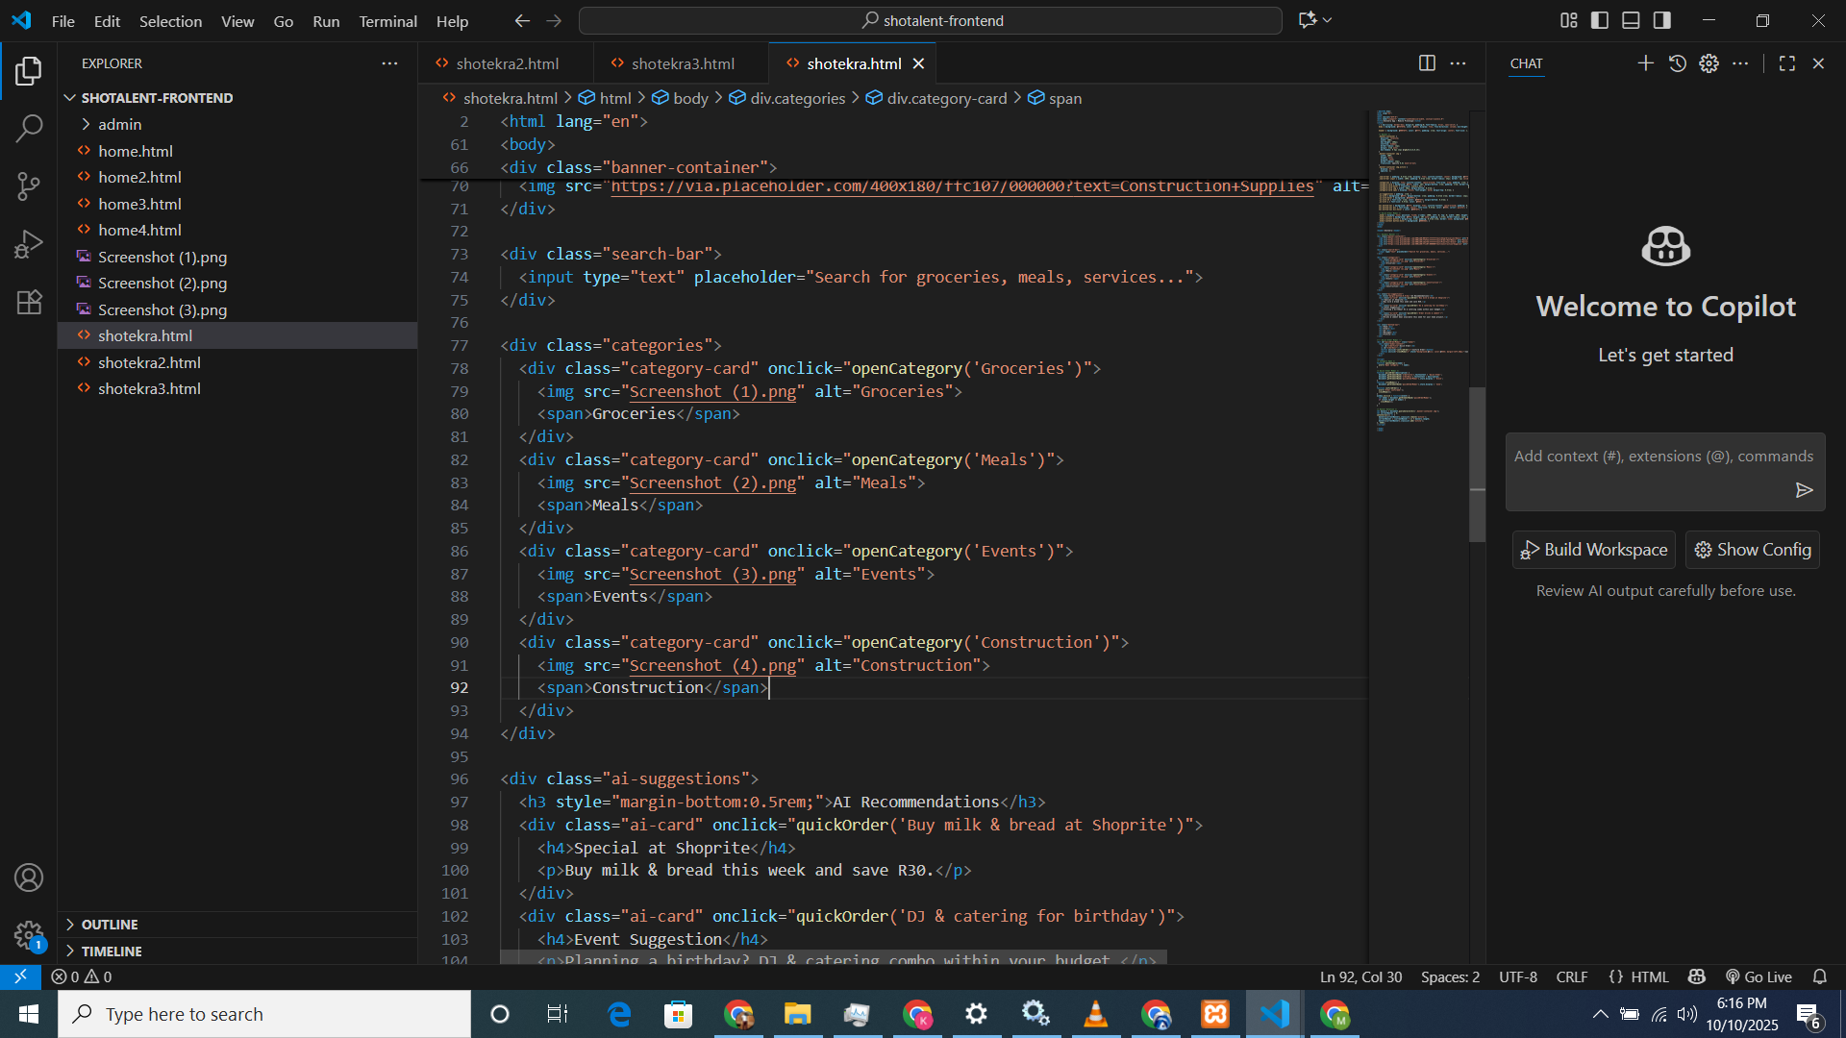Expand the OUTLINE section
This screenshot has height=1038, width=1846.
click(x=110, y=924)
